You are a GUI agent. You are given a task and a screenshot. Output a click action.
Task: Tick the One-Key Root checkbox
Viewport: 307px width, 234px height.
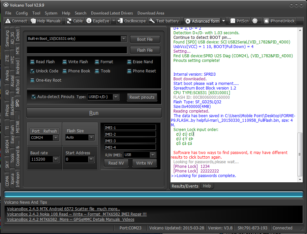[x=32, y=80]
